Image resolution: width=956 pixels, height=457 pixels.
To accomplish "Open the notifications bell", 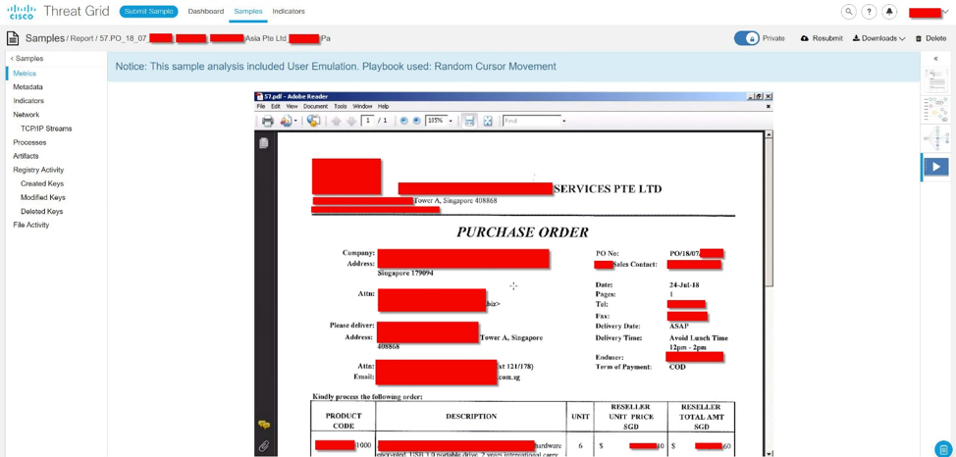I will (x=889, y=12).
